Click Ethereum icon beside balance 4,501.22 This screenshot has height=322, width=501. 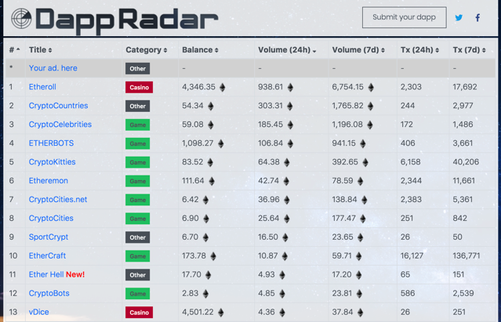221,313
